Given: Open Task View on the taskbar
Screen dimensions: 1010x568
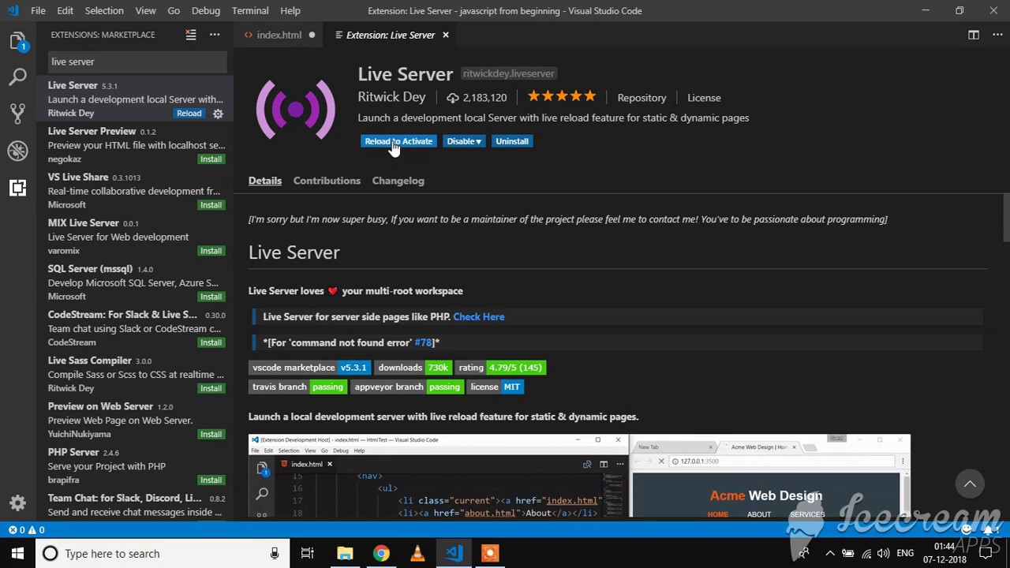Looking at the screenshot, I should [x=307, y=554].
